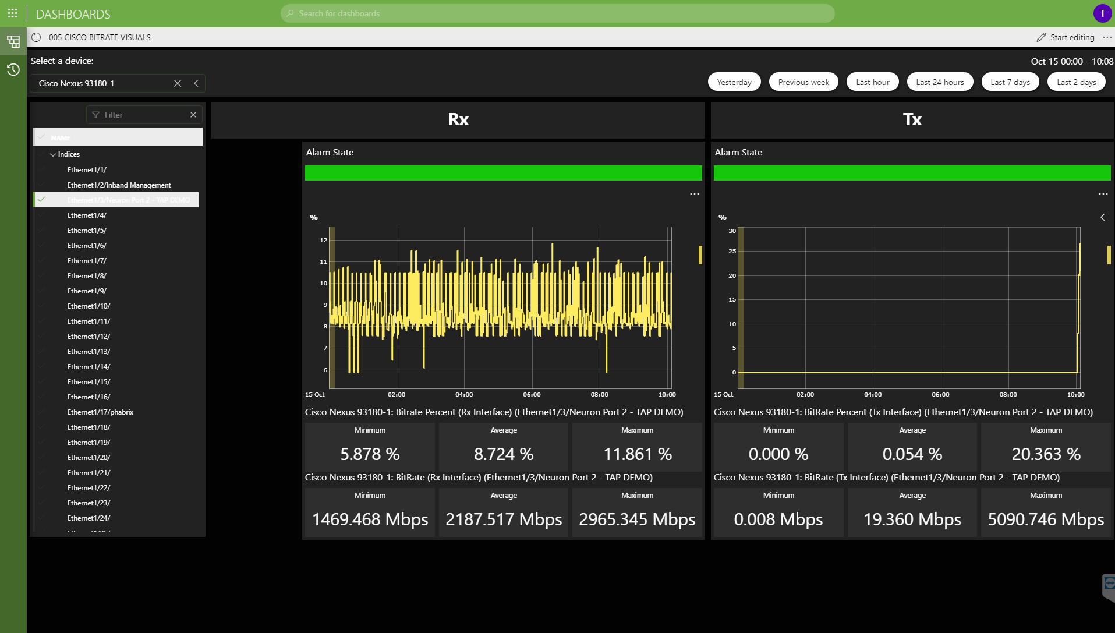The height and width of the screenshot is (633, 1115).
Task: Click the Tx chart yellow legend marker
Action: tap(1109, 255)
